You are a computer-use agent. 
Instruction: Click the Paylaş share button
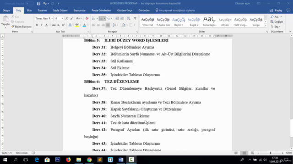coord(276,10)
